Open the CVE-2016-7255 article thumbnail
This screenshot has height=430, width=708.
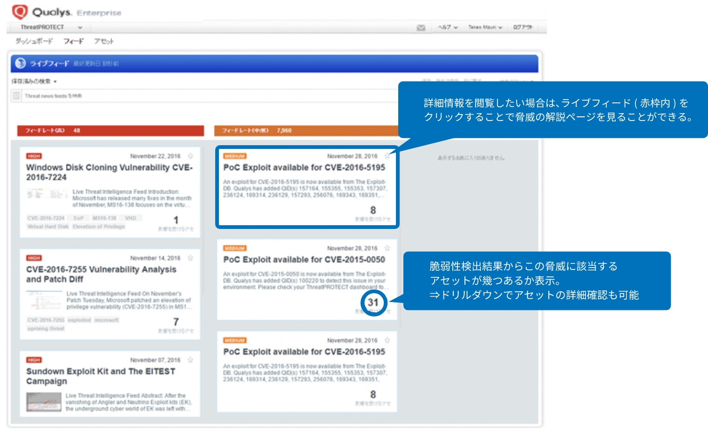(44, 300)
